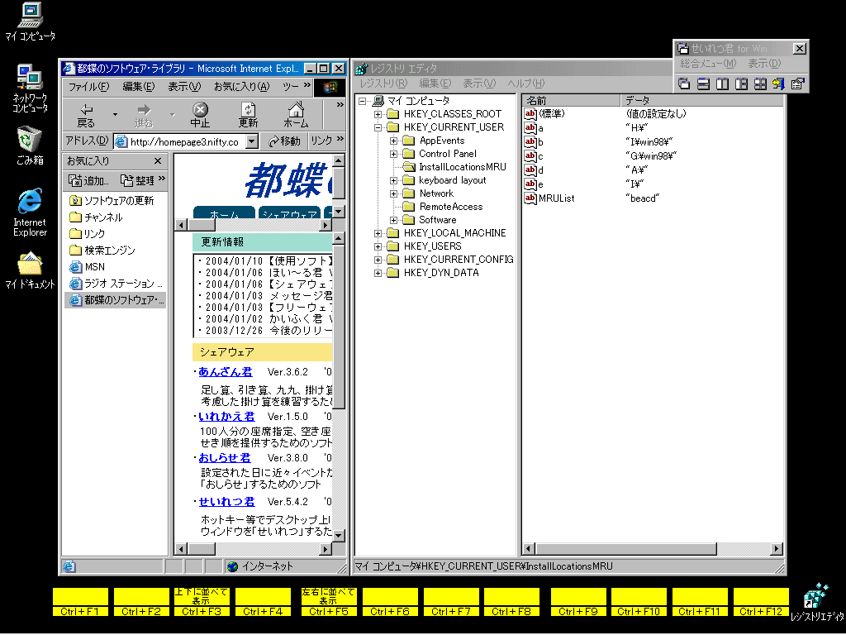The width and height of the screenshot is (846, 635).
Task: Open the 編集(E) menu in Internet Explorer
Action: (x=139, y=86)
